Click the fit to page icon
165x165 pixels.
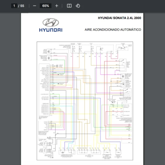coord(69,6)
